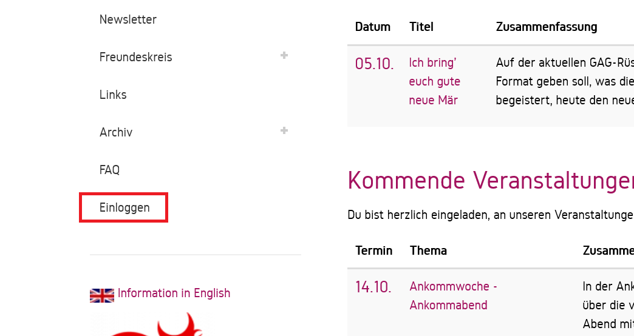Image resolution: width=634 pixels, height=336 pixels.
Task: Open the article "Ich bring' euch gute neue Mär"
Action: 434,81
